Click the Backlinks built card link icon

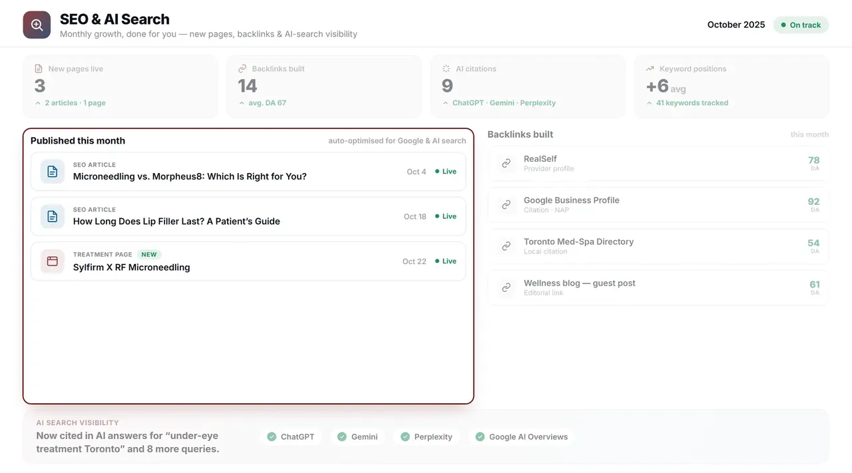(242, 69)
